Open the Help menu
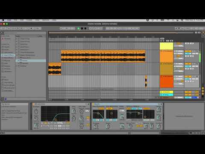205x154 pixels. pos(54,20)
